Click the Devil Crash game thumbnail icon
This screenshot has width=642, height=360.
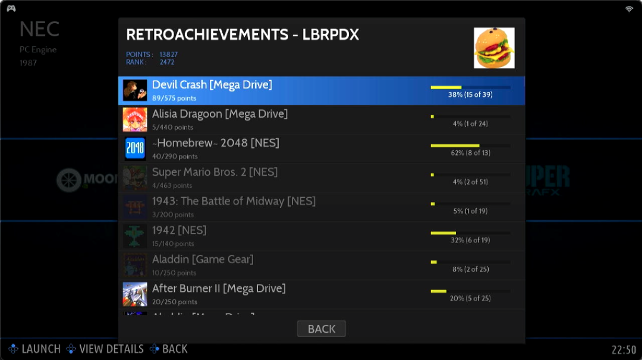click(x=135, y=90)
